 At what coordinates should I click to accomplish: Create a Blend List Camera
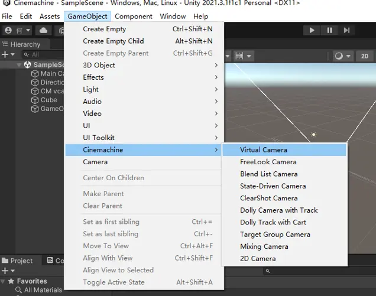[x=284, y=174]
